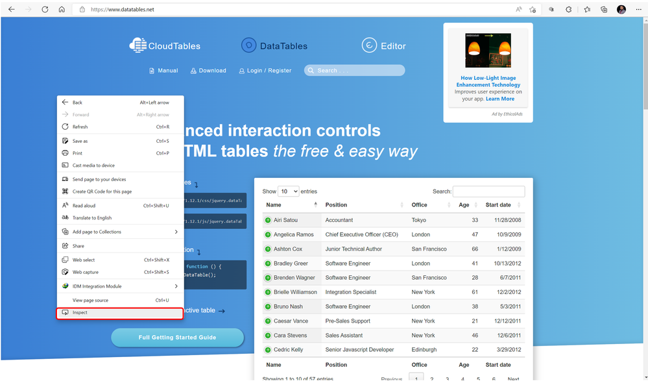The image size is (648, 383).
Task: Expand the Ashton Cox row green plus
Action: [268, 249]
